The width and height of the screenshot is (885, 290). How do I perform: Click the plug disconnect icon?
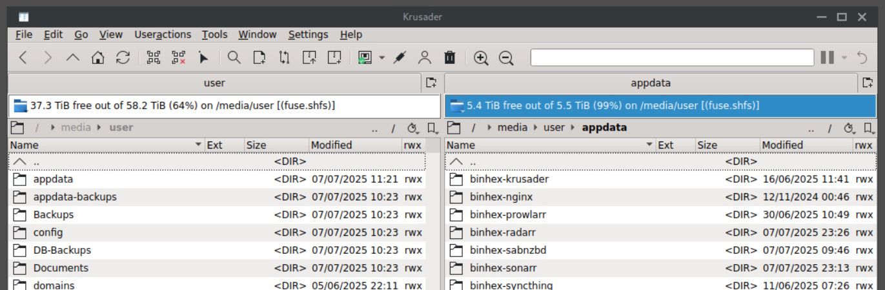pos(400,58)
